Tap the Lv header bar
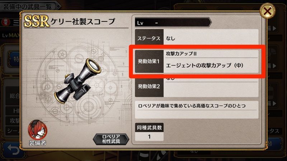 click(173, 23)
